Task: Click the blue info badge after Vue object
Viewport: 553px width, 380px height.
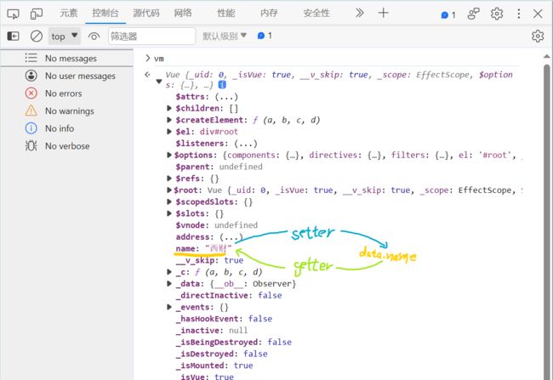Action: pyautogui.click(x=222, y=85)
